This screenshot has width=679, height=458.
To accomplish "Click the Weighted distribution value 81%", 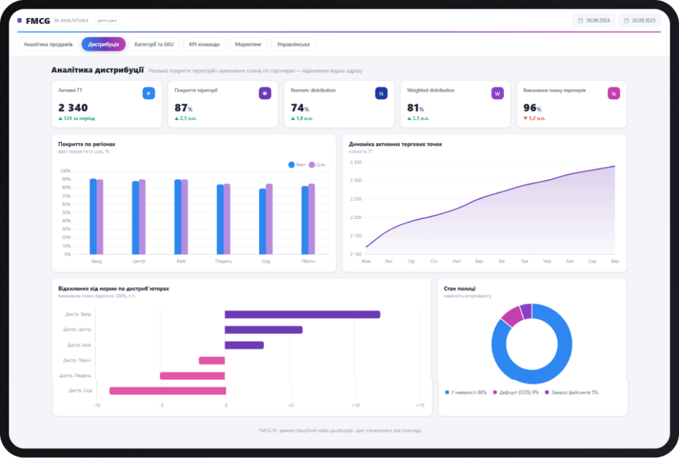I will click(x=416, y=108).
